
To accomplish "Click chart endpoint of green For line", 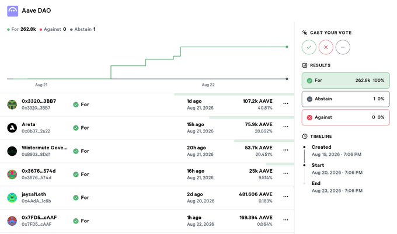I will coord(287,47).
